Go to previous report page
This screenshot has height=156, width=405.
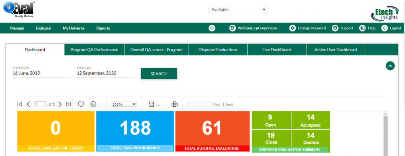[28, 104]
